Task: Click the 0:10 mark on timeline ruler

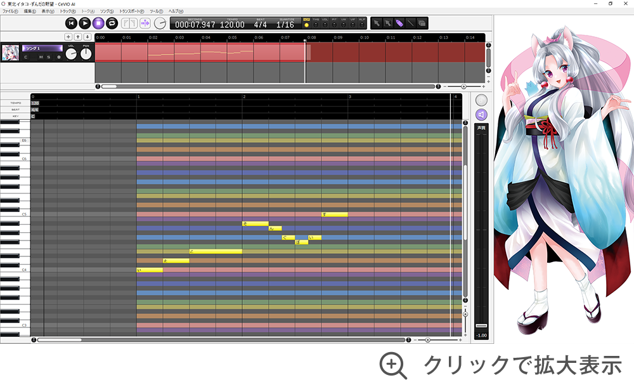Action: (x=365, y=37)
